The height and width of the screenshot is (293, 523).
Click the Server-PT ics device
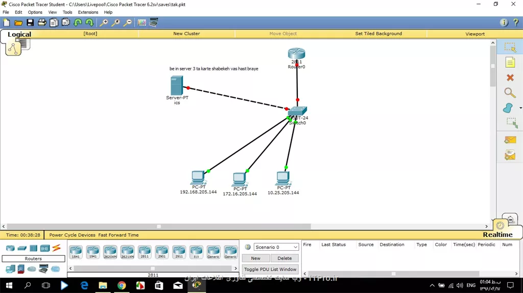[176, 86]
